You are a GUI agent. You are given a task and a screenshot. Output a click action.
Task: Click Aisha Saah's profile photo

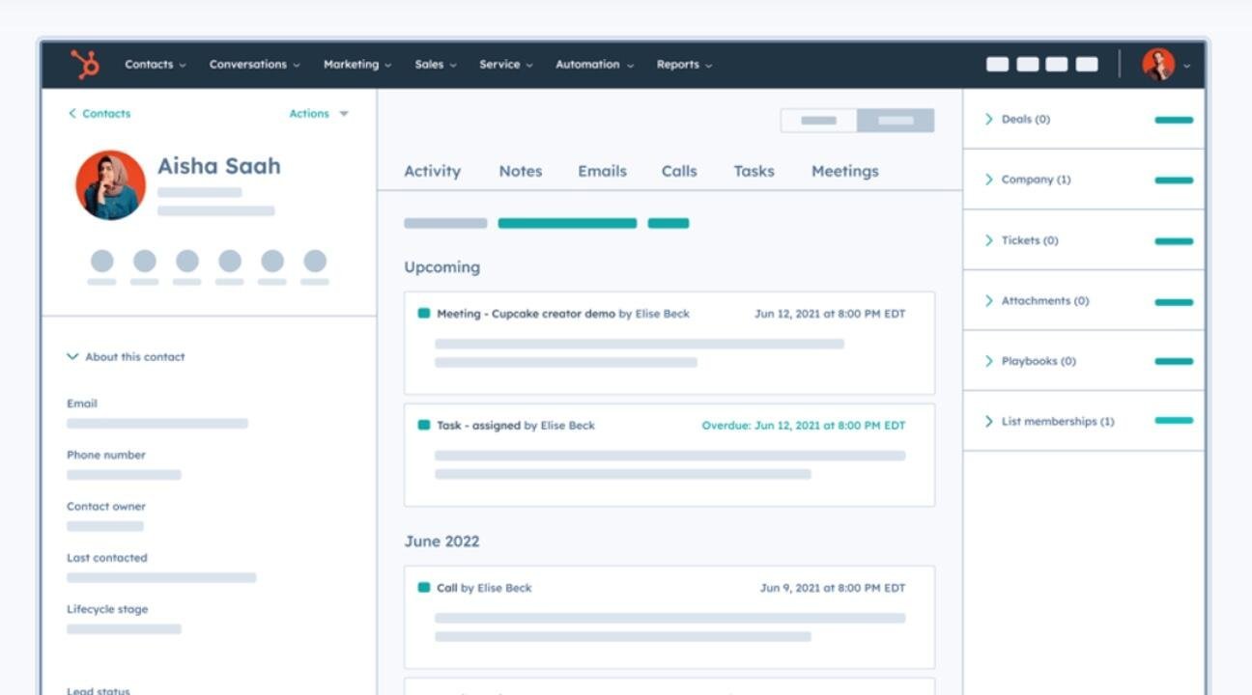(110, 184)
